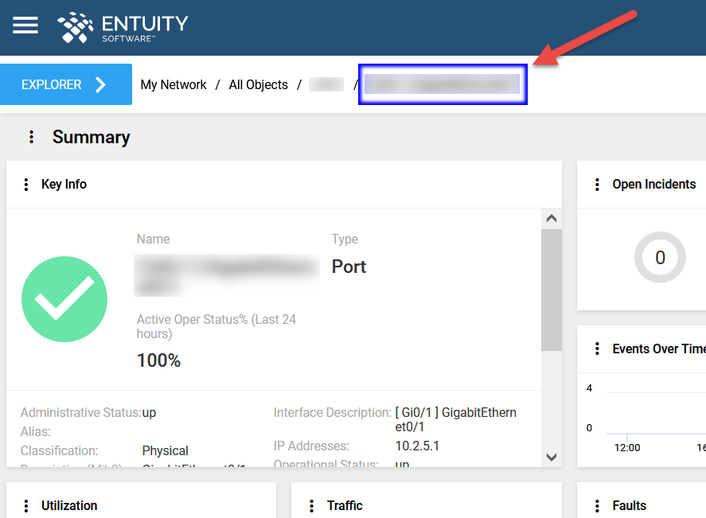The image size is (706, 518).
Task: Click the Key Info scroll up arrow
Action: pos(552,219)
